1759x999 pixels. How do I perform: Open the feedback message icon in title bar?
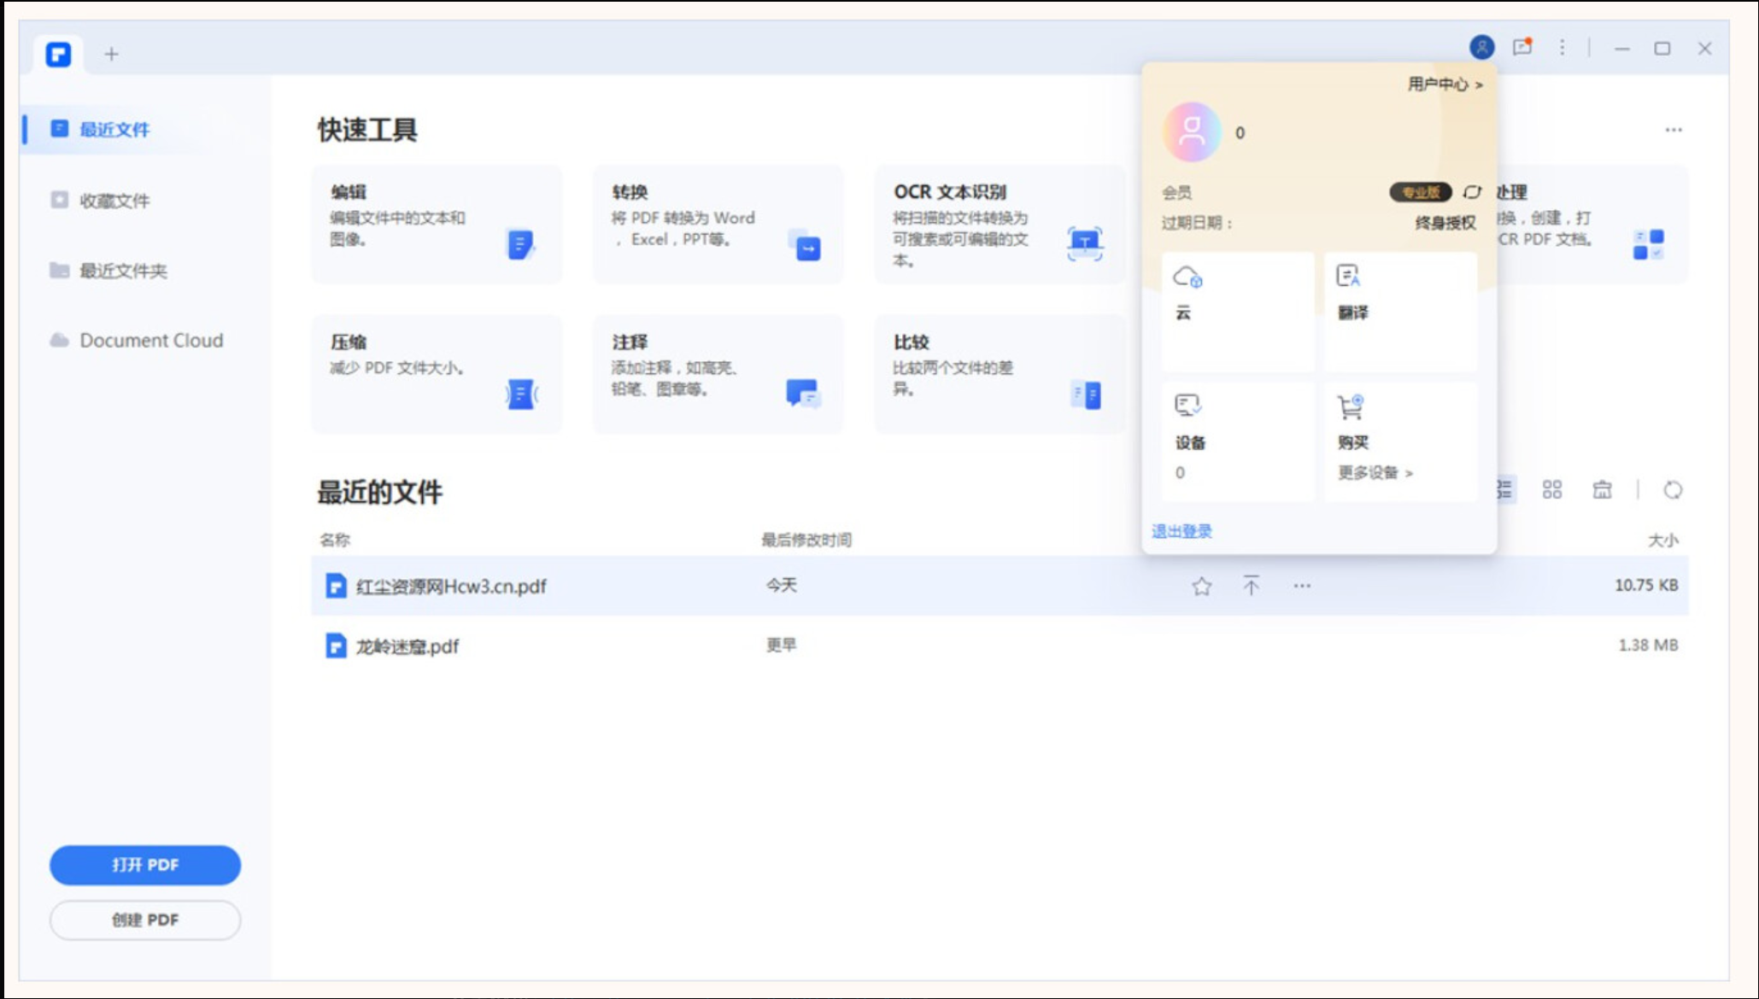[x=1522, y=48]
